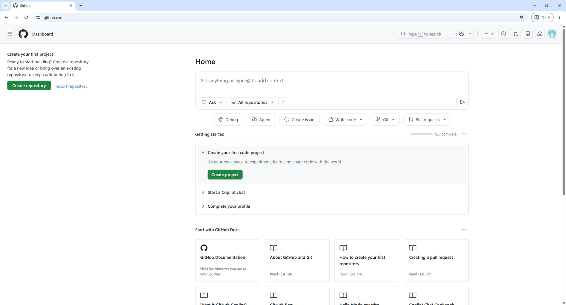Open How to create your first repository card
Screen dimensions: 566x305
[x=366, y=260]
